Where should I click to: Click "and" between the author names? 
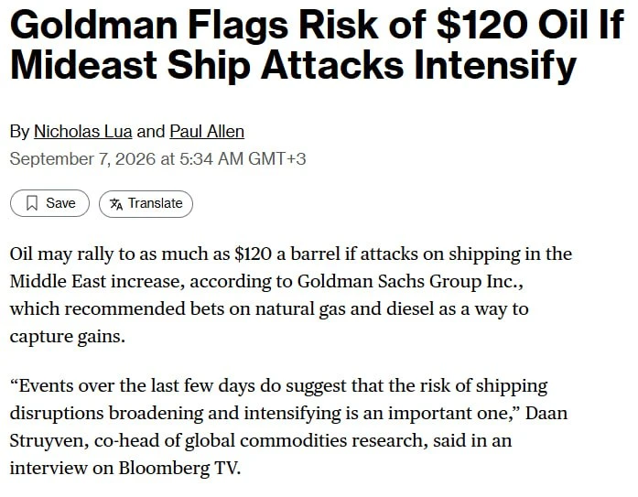point(150,132)
